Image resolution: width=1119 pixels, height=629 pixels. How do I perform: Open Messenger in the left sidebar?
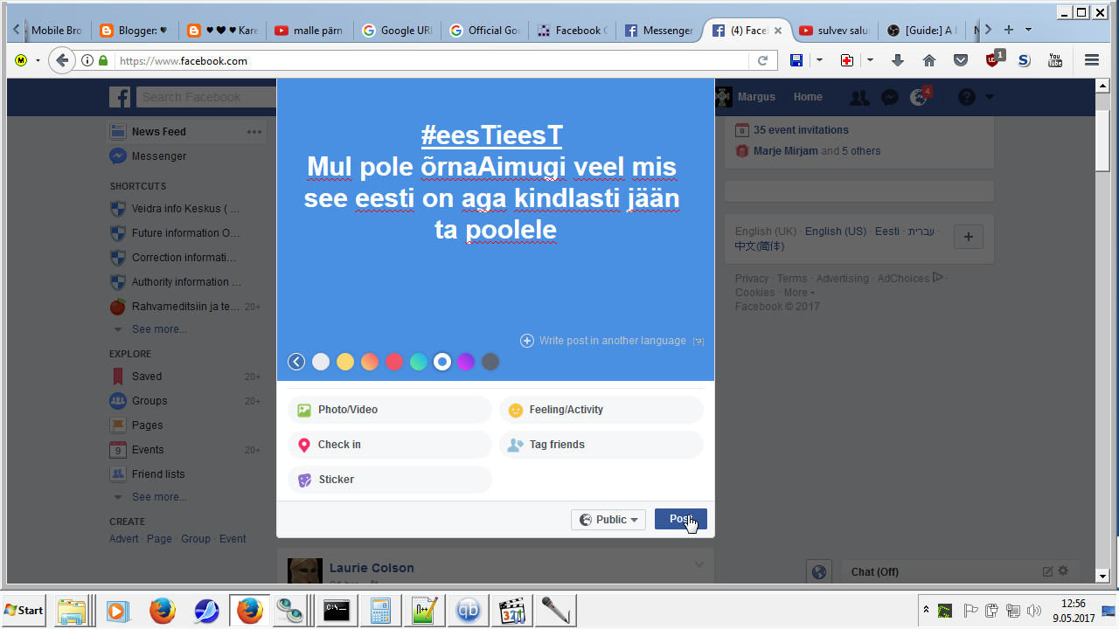point(159,156)
